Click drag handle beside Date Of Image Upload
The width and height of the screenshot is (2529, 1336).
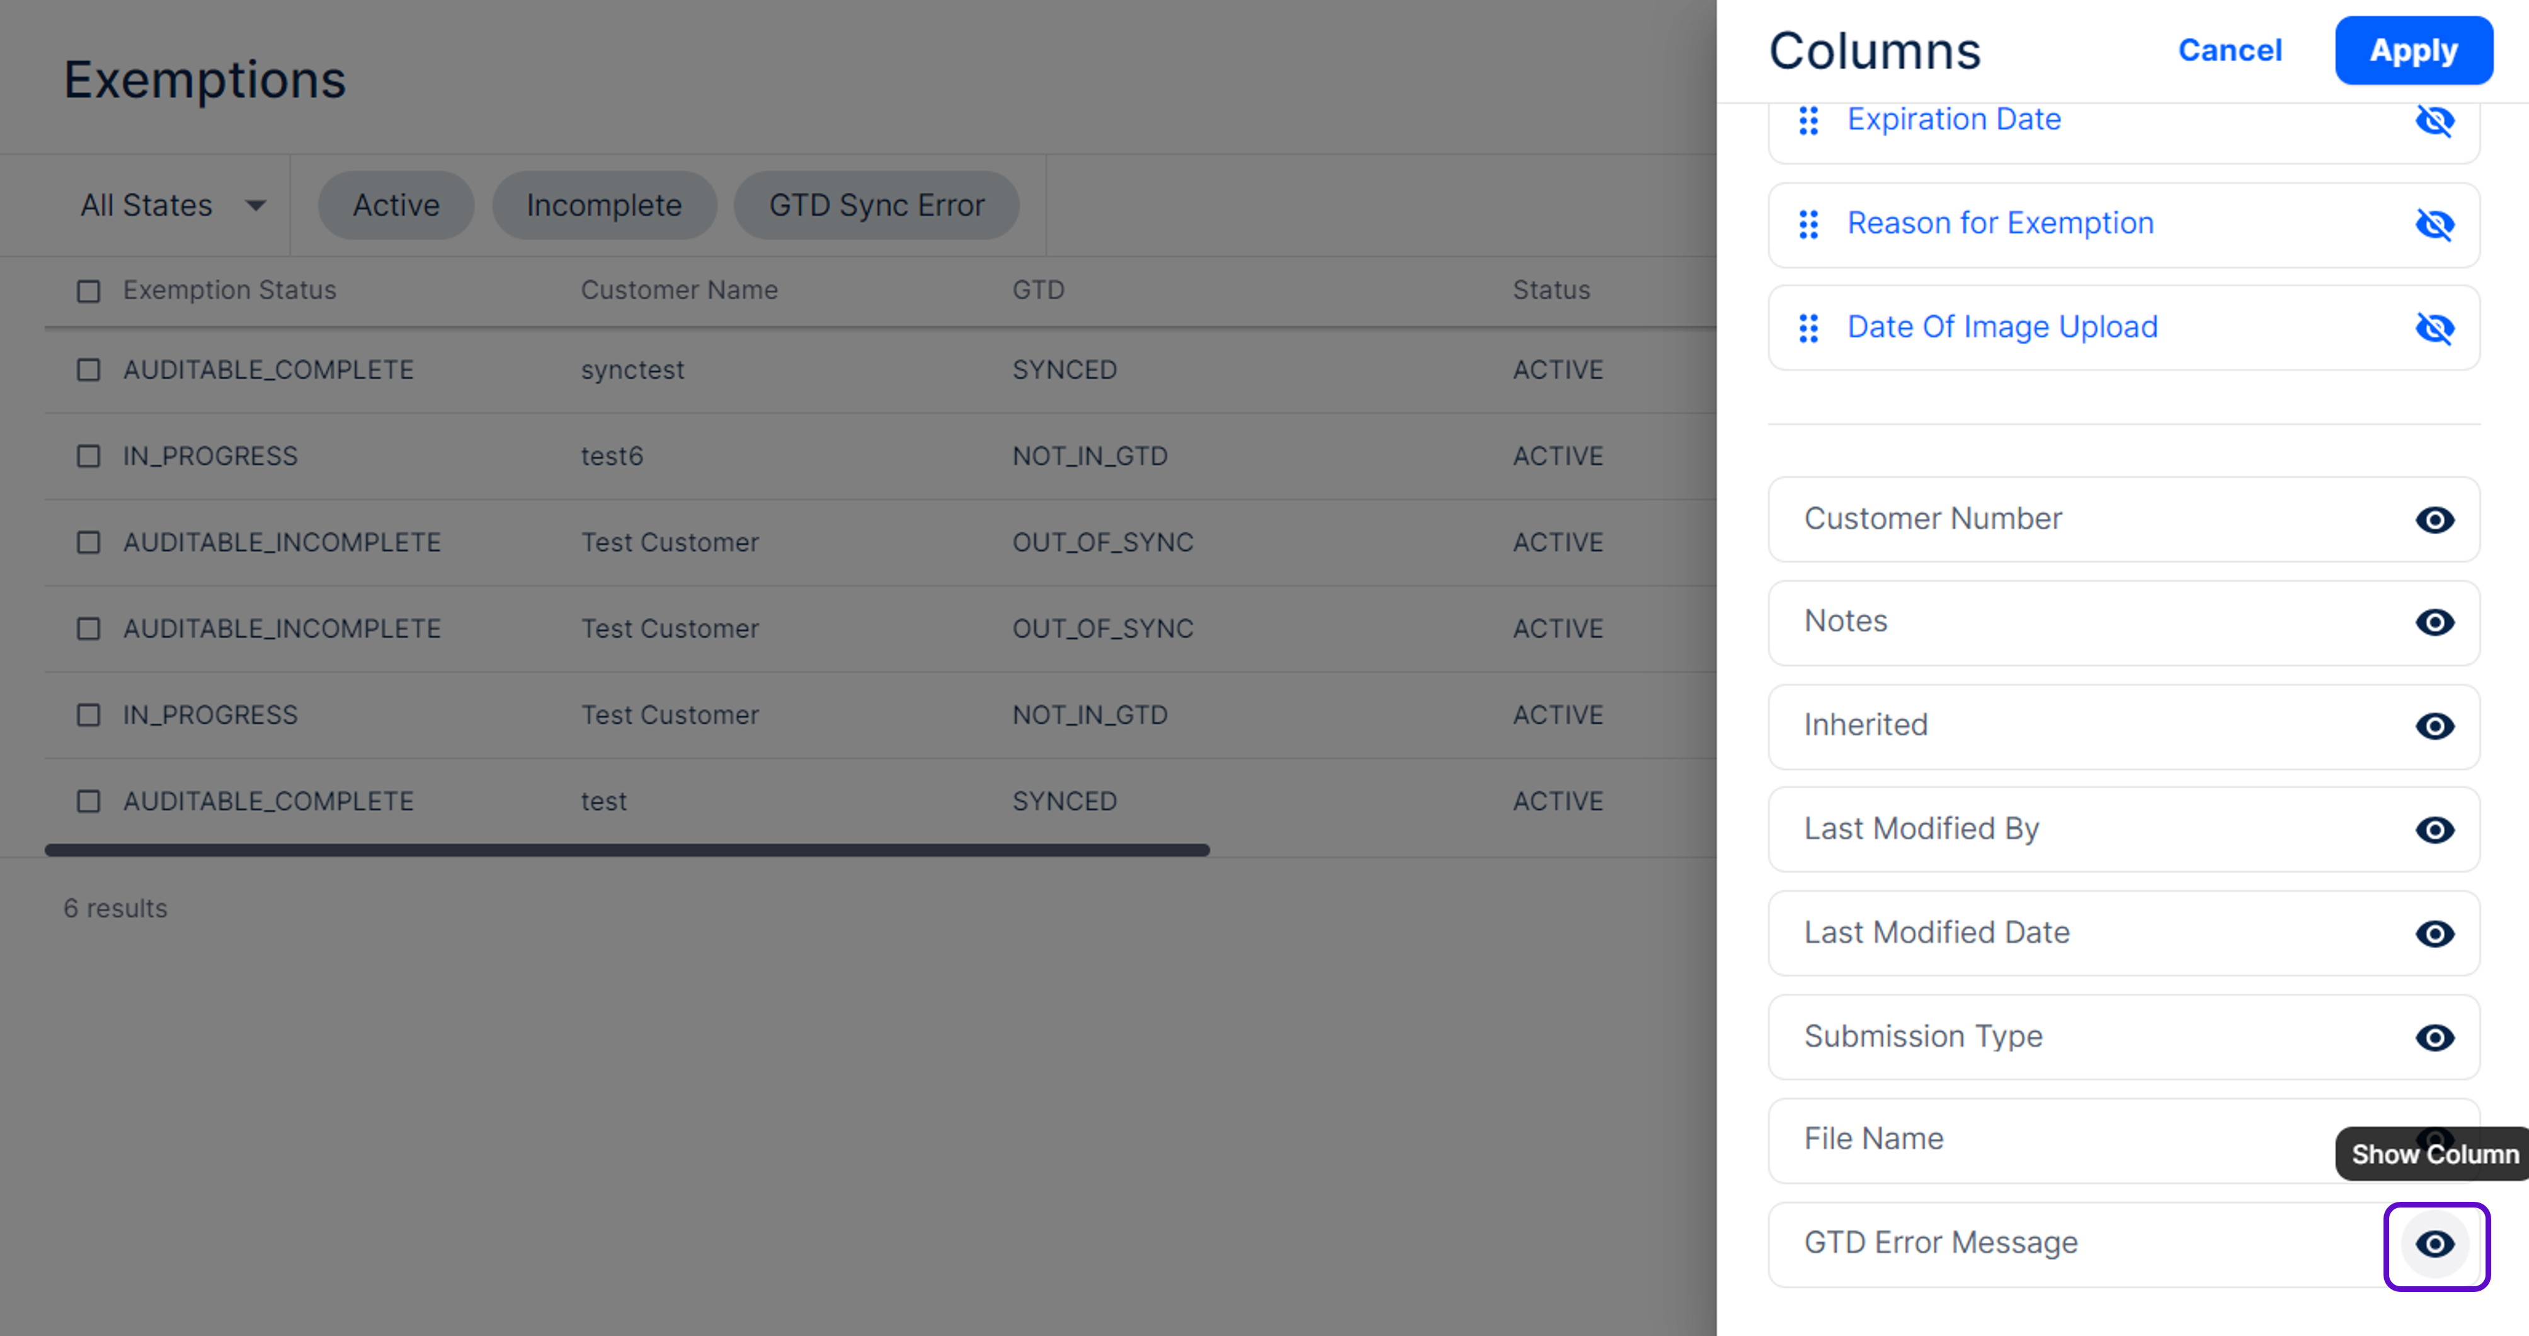[1808, 328]
